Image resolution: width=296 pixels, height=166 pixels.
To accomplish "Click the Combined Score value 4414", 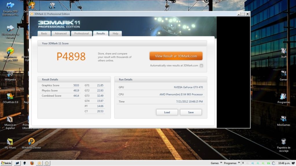I will click(76, 96).
